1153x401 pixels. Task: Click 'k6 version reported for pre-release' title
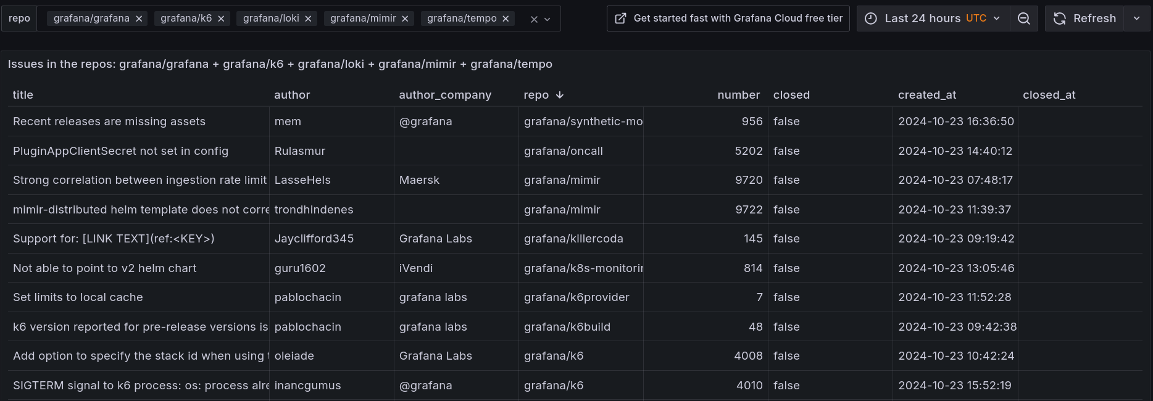[x=140, y=327]
